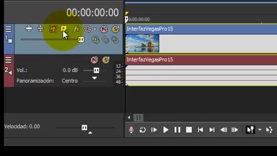Open video track 1 hamburger menu
Image resolution: width=277 pixels, height=156 pixels.
point(8,29)
